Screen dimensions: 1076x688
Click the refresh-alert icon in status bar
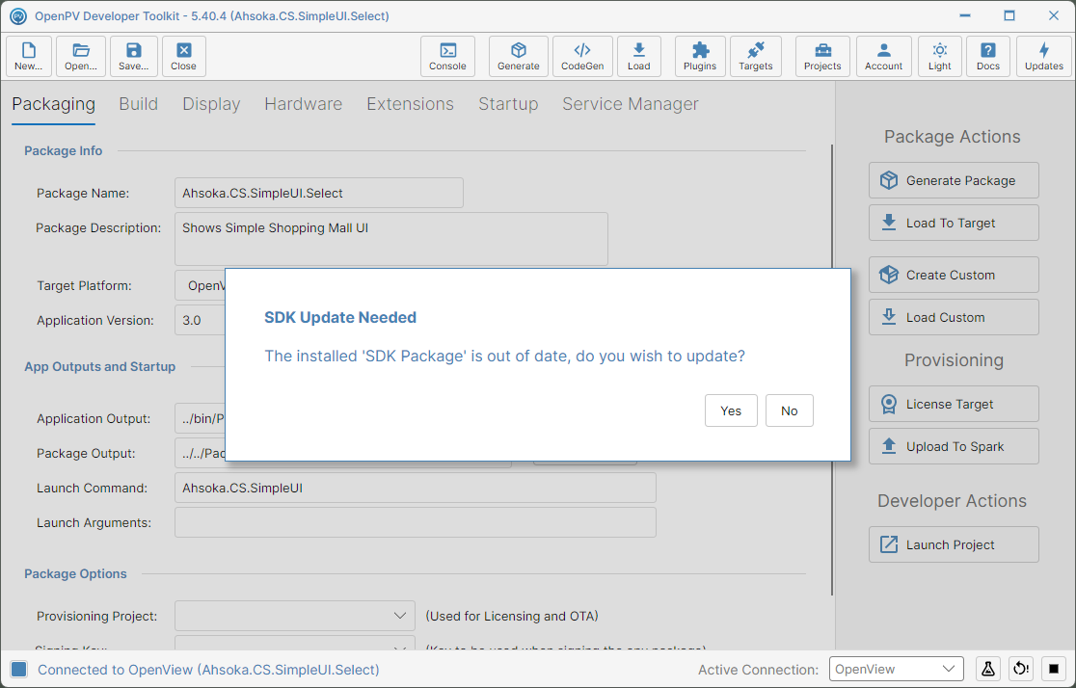click(1021, 668)
